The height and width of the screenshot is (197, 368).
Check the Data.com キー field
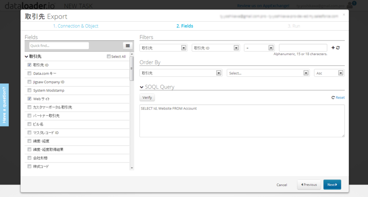(29, 73)
